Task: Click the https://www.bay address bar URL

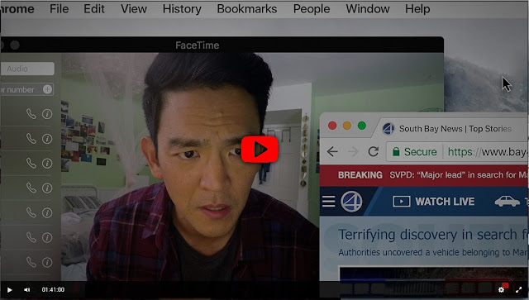Action: point(488,152)
